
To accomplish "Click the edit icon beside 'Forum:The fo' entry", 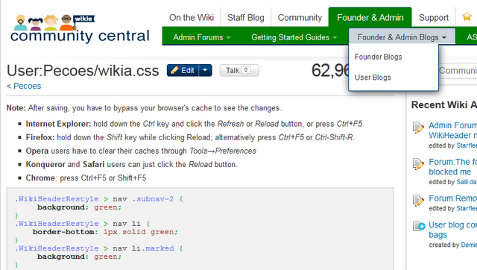I will pyautogui.click(x=418, y=164).
